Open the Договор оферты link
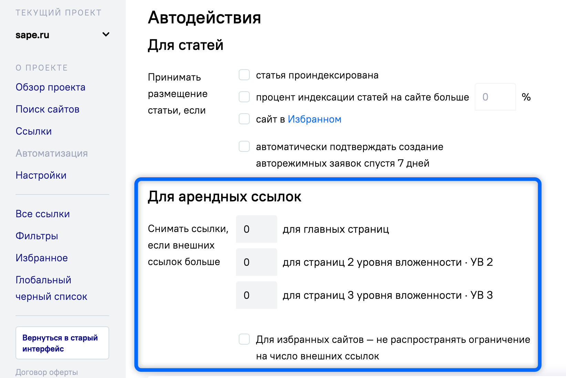 47,372
